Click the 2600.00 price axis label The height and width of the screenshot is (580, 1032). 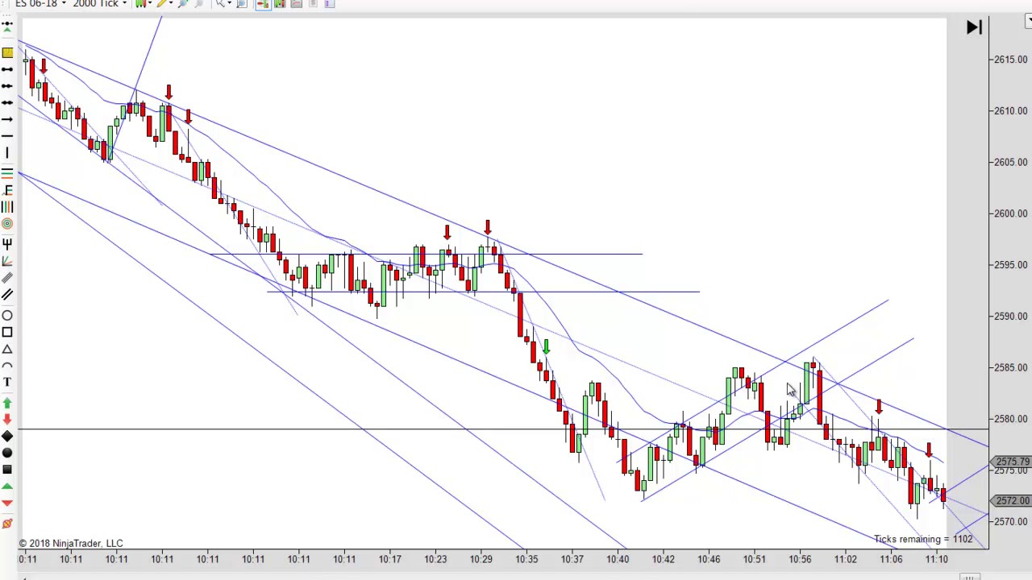pos(1011,213)
